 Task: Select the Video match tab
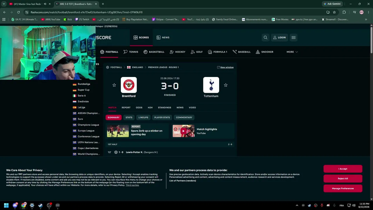[x=192, y=108]
